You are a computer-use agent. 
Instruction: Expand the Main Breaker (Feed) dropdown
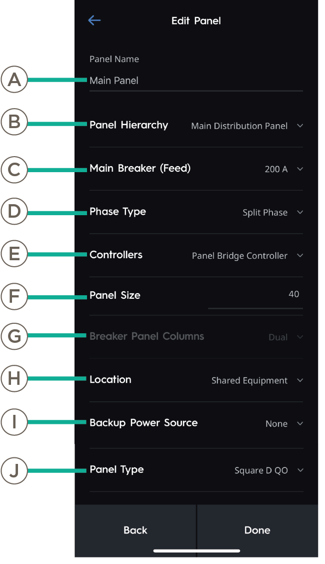(x=299, y=169)
